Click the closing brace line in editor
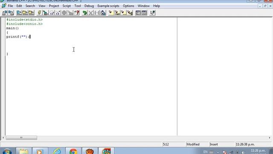 (x=7, y=54)
